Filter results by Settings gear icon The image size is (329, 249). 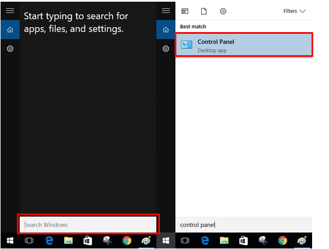point(223,11)
